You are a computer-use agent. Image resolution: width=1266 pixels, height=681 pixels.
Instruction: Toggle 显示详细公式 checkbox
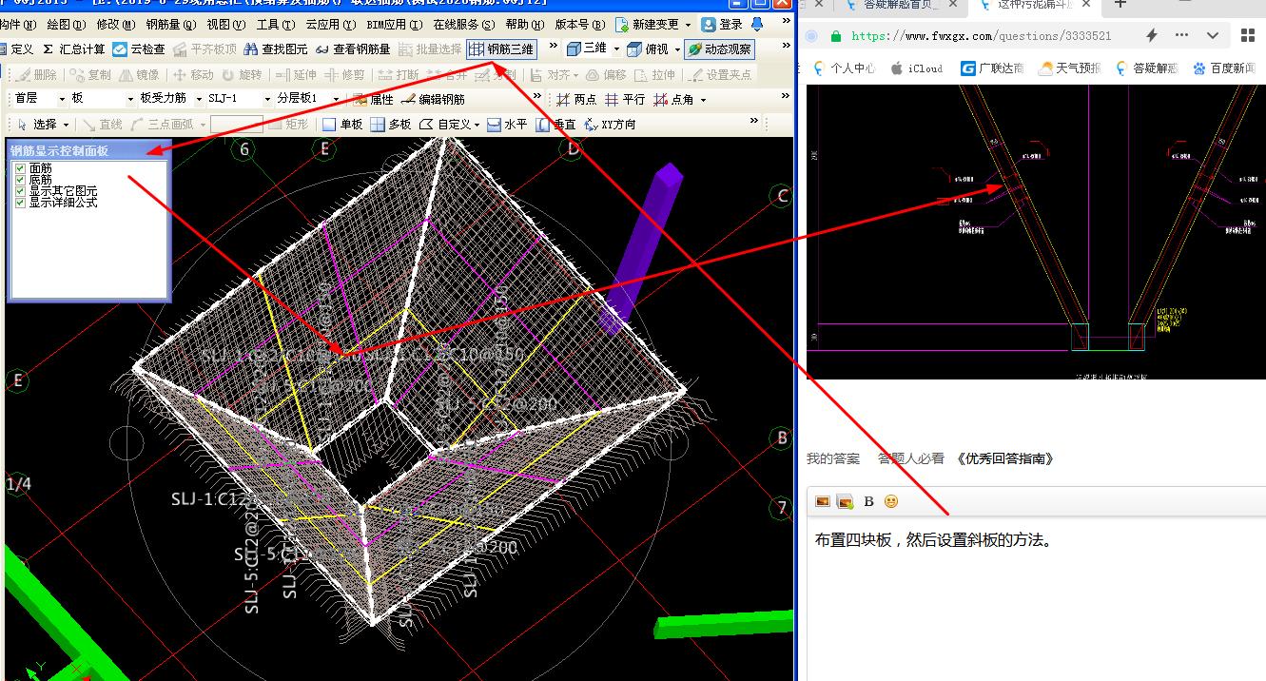click(20, 203)
